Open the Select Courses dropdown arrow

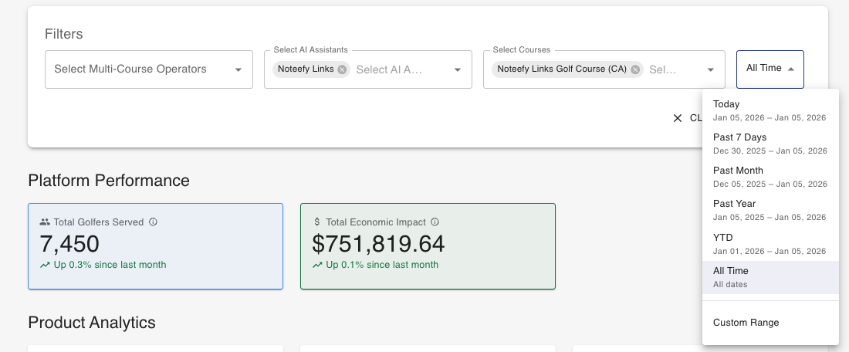click(711, 69)
